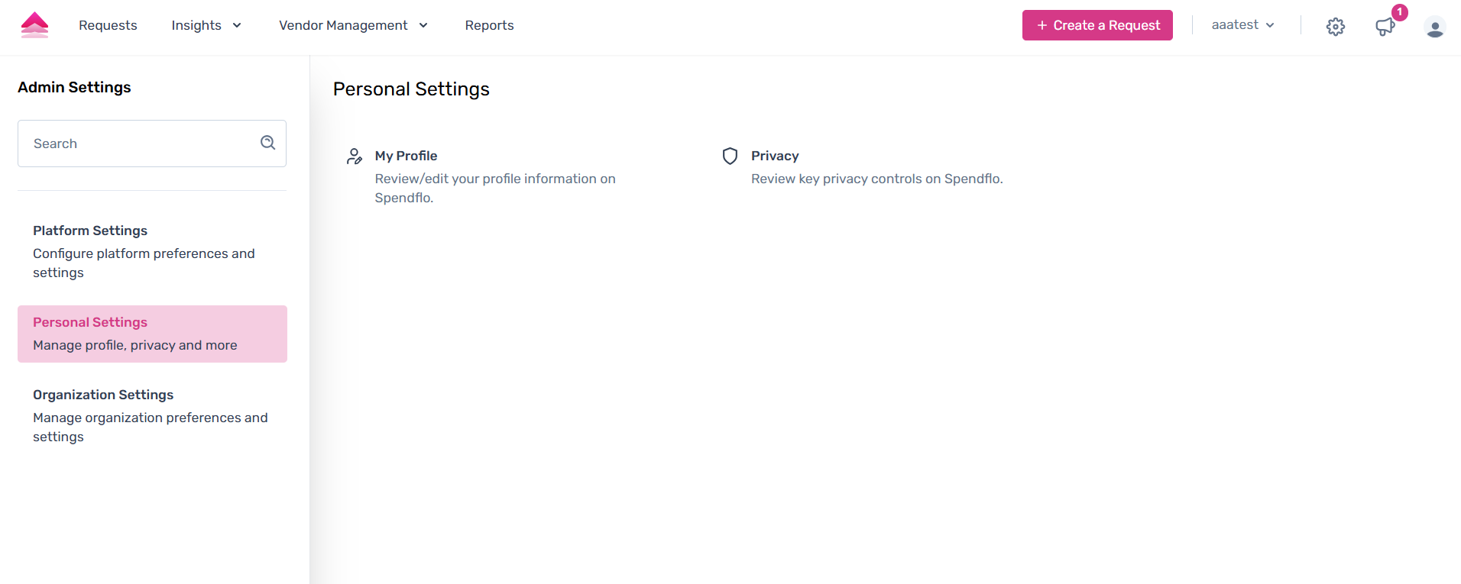Go to the Requests page

coord(108,25)
